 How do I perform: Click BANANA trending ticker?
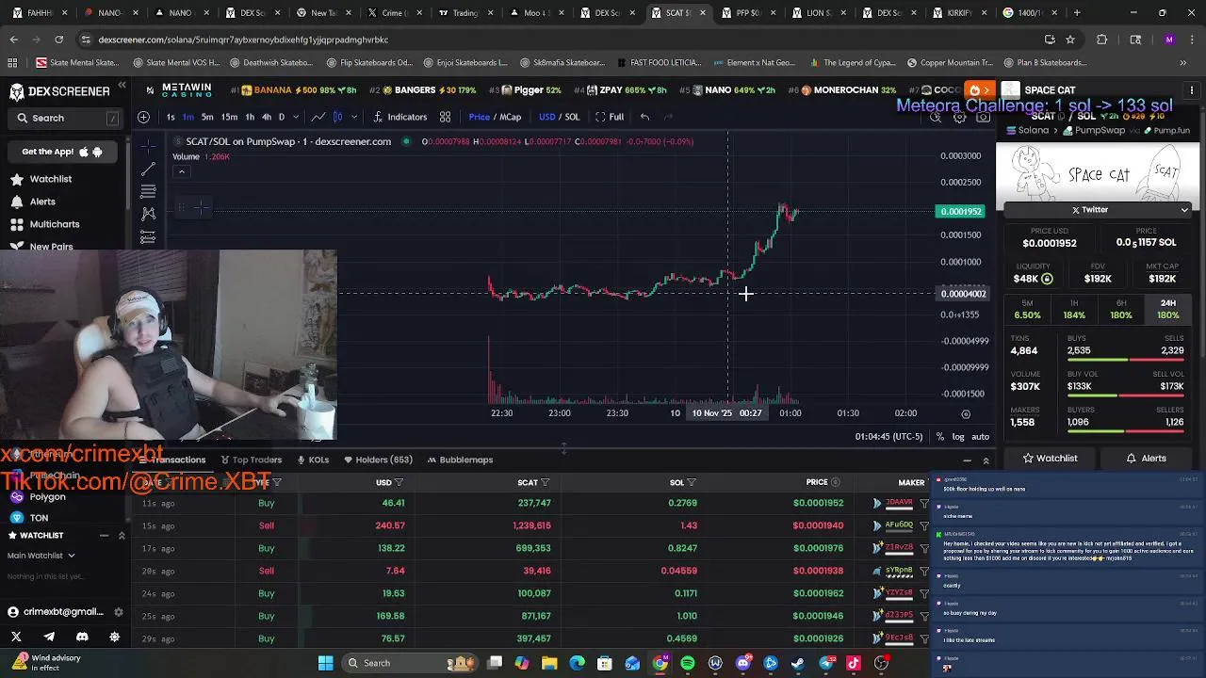tap(294, 90)
